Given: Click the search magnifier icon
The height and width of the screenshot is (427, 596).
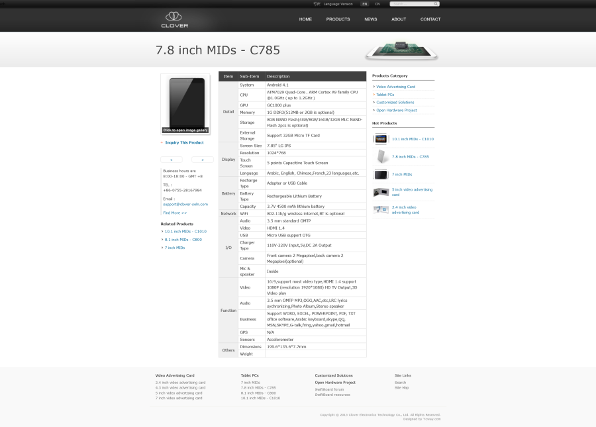Looking at the screenshot, I should (436, 4).
